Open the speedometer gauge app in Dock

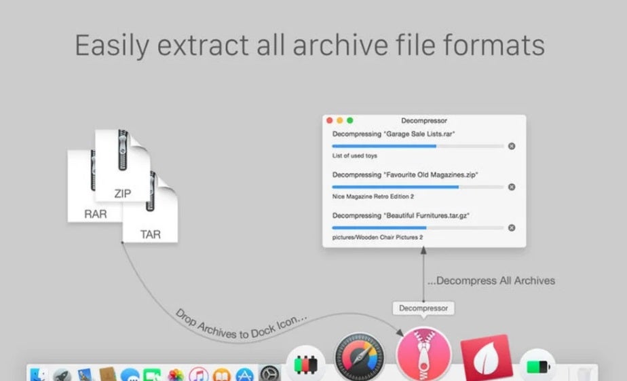[360, 357]
